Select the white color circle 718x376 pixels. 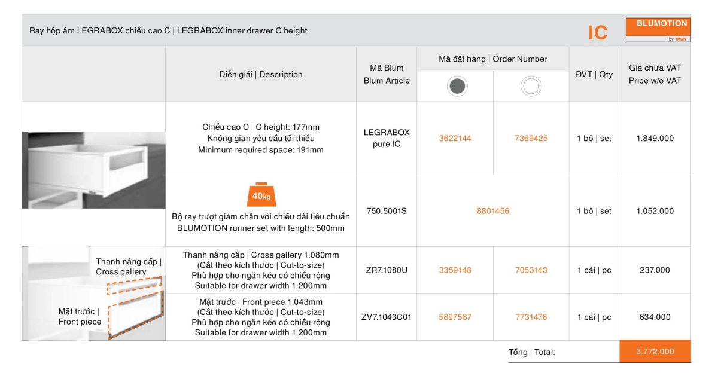click(531, 87)
